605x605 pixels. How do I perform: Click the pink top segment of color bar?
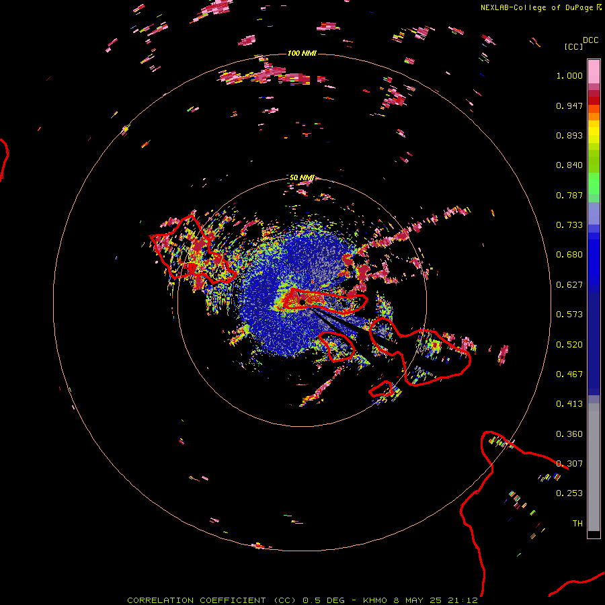[594, 71]
